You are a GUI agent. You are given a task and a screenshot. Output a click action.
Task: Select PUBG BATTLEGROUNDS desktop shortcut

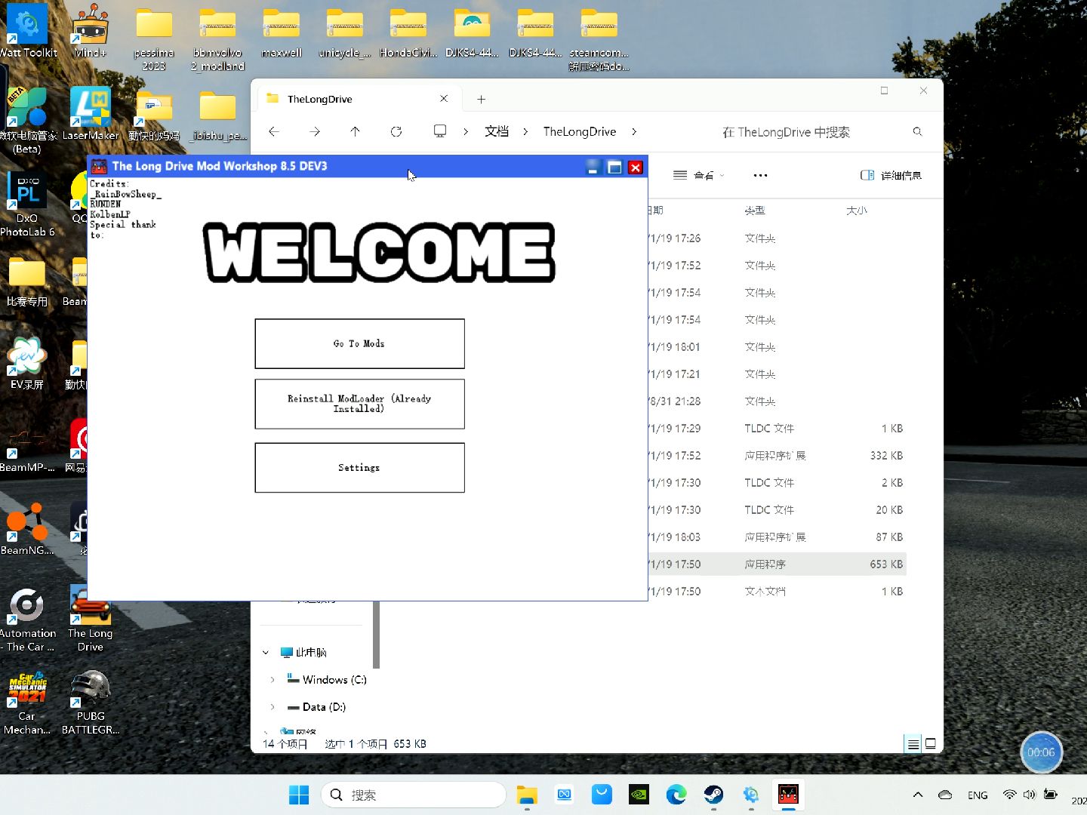coord(91,702)
